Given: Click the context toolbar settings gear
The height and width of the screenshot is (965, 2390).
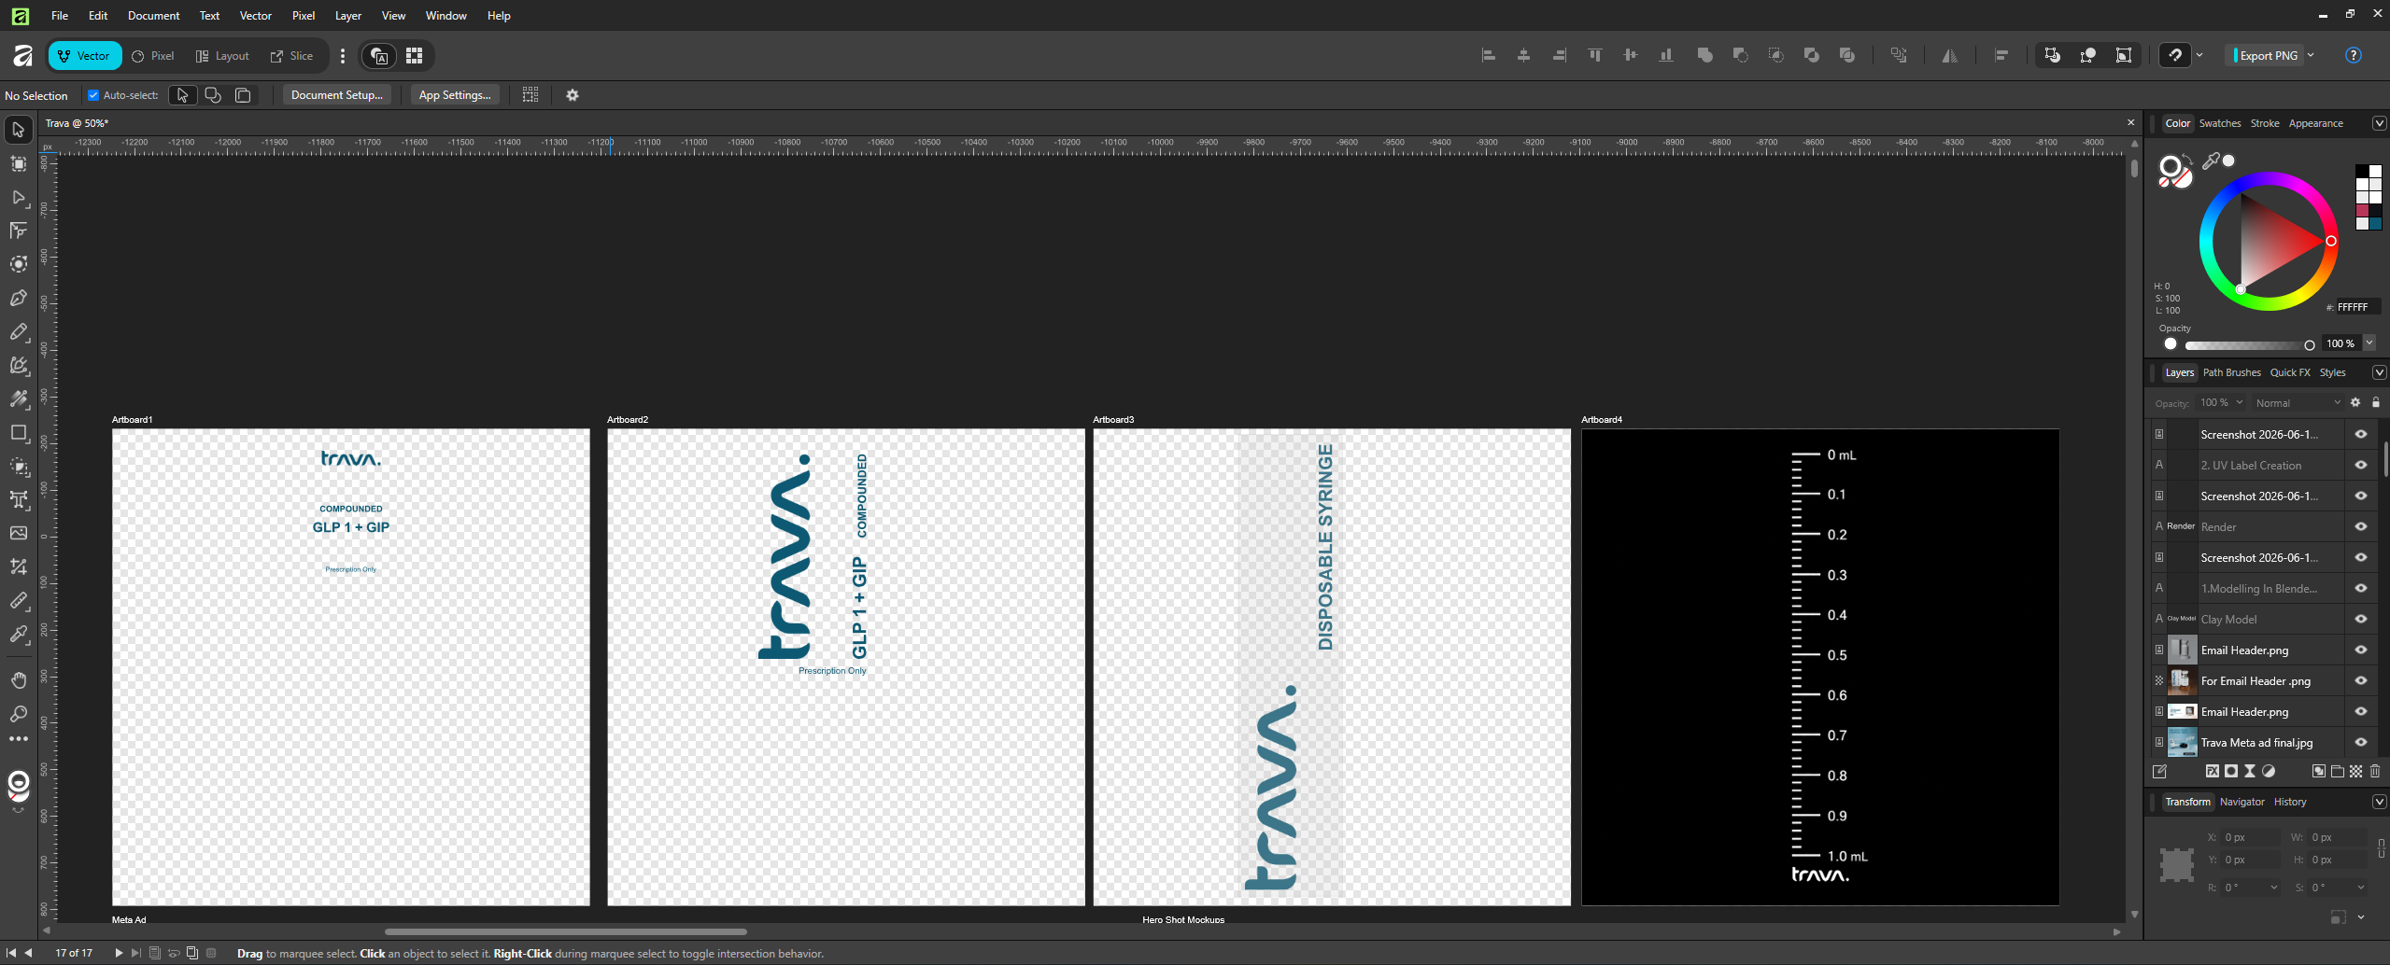Looking at the screenshot, I should tap(573, 95).
